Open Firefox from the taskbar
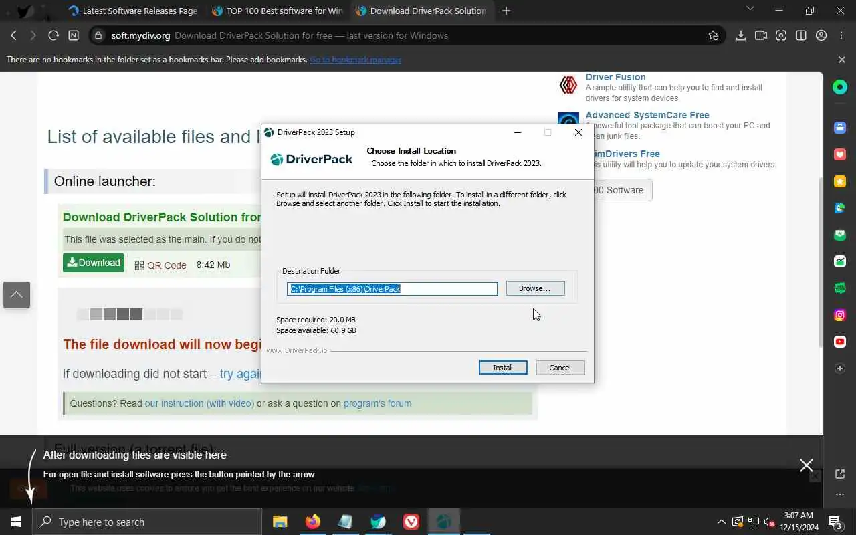The height and width of the screenshot is (535, 856). tap(312, 522)
